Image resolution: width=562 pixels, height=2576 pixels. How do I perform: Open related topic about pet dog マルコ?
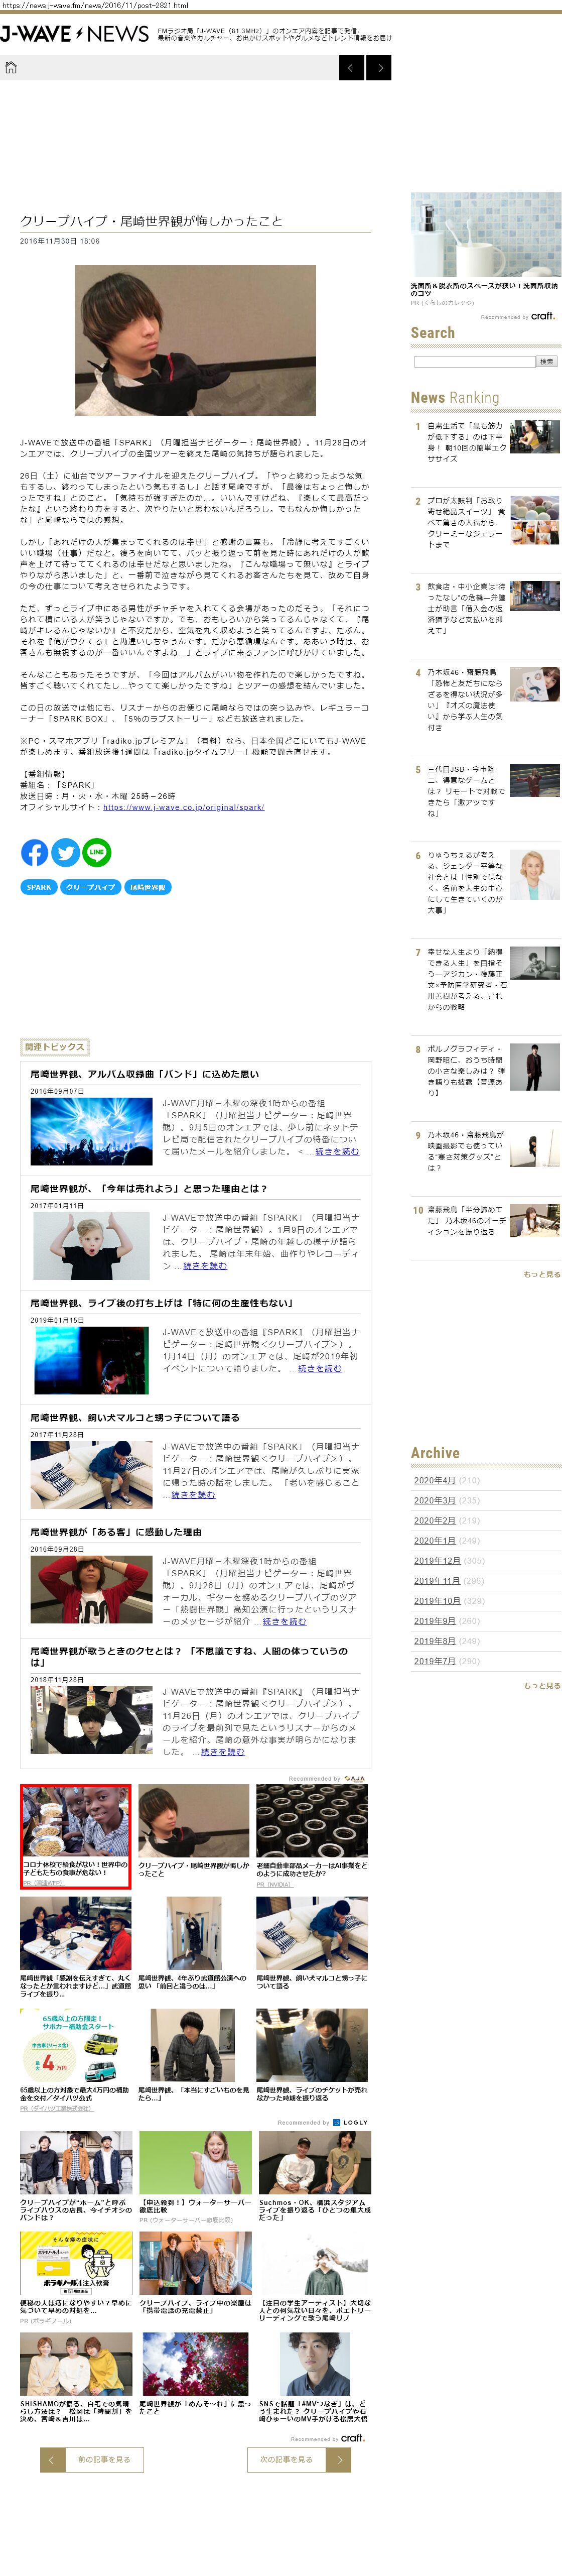coord(134,1417)
